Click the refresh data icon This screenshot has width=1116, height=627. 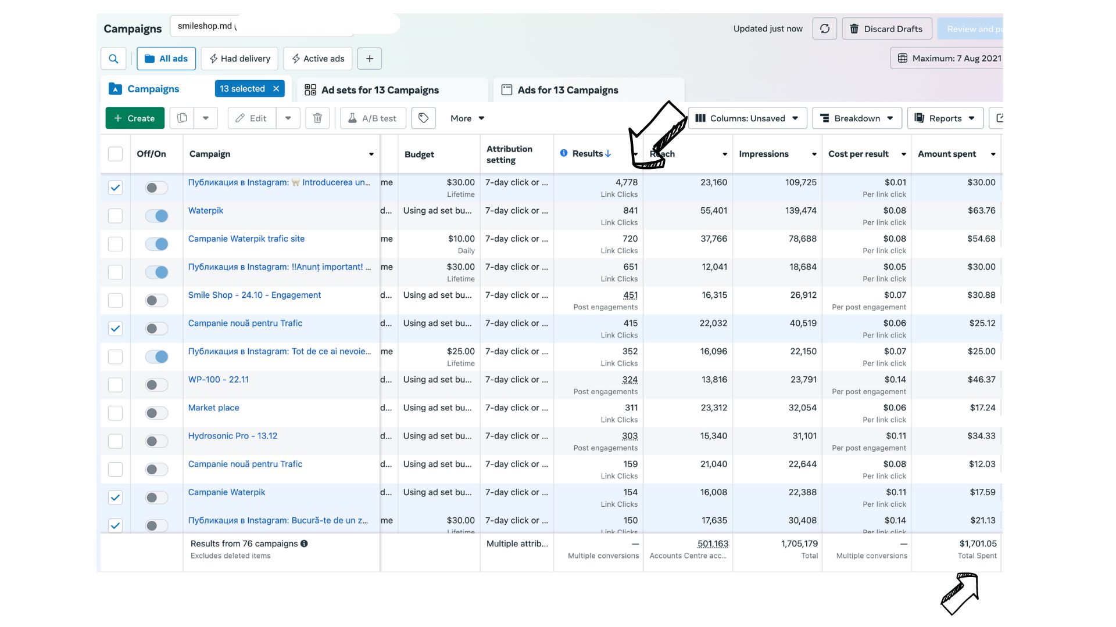coord(824,28)
